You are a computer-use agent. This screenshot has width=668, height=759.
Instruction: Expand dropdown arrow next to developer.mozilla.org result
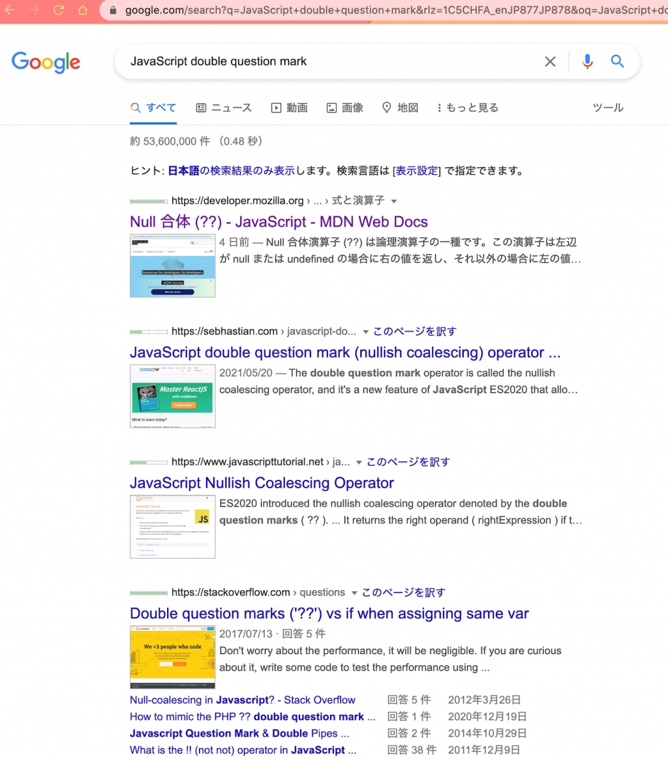coord(394,201)
